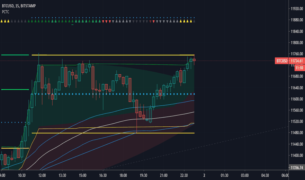The image size is (305, 180).
Task: Click the 11640.00 price axis label
Action: 296,88
